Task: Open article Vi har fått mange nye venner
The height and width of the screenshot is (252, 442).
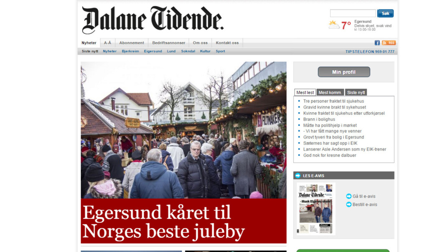Action: click(x=333, y=131)
